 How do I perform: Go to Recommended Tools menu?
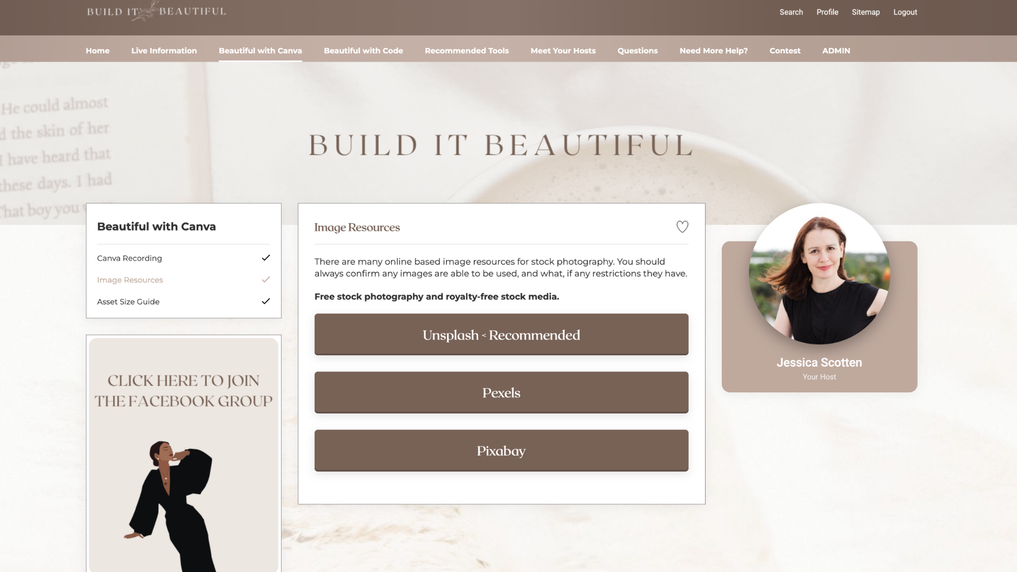tap(467, 50)
